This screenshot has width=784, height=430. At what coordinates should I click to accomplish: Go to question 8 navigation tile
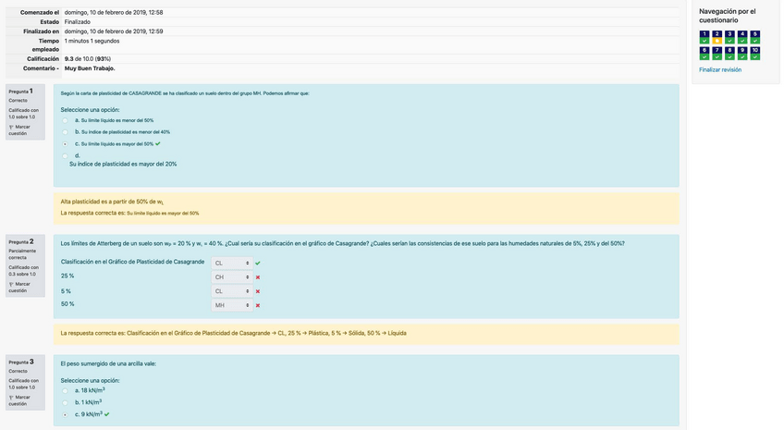point(730,54)
